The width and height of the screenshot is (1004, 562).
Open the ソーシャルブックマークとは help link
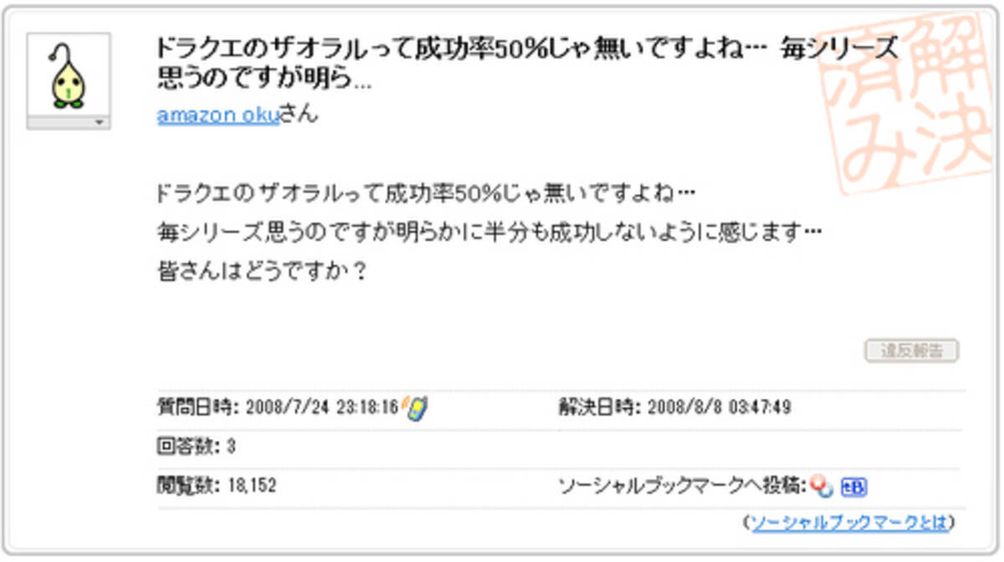[x=849, y=523]
